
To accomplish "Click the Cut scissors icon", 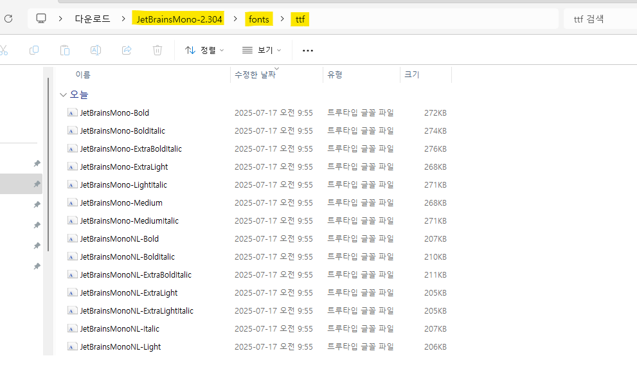I will pos(3,50).
